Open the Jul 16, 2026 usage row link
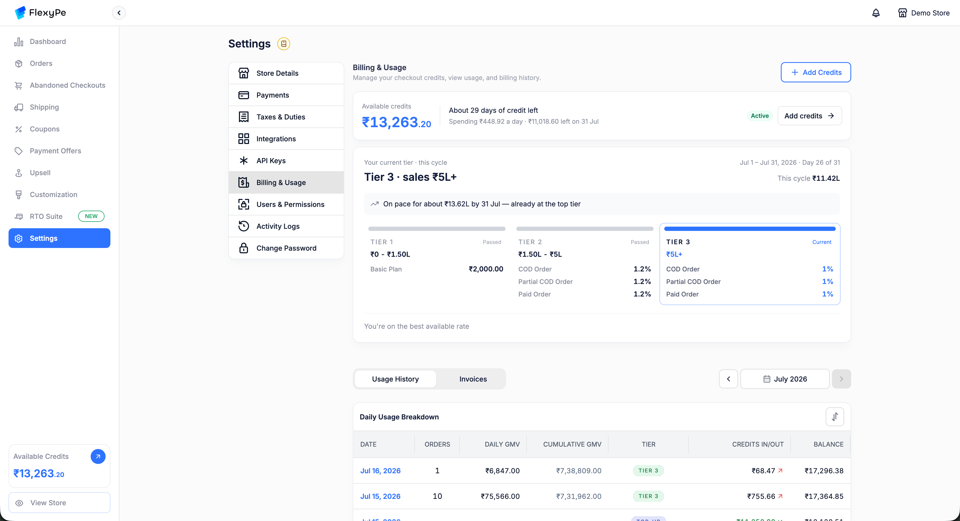960x521 pixels. pos(380,471)
